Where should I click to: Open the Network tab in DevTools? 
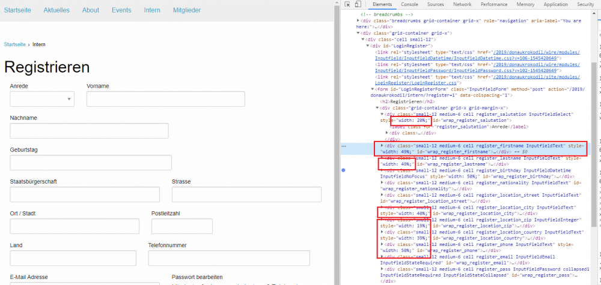click(x=462, y=4)
